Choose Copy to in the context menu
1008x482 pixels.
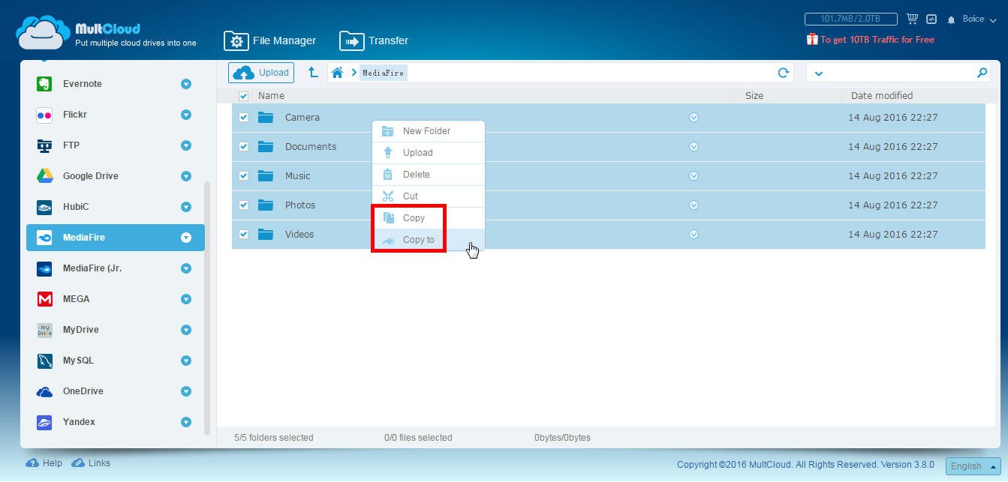(429, 240)
